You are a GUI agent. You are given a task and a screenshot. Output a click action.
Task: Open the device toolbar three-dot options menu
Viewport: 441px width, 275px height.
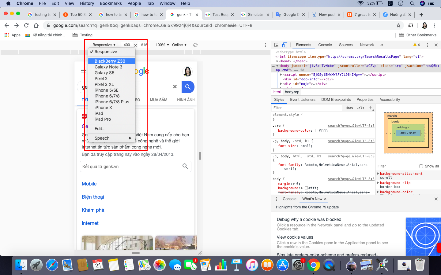tap(265, 45)
